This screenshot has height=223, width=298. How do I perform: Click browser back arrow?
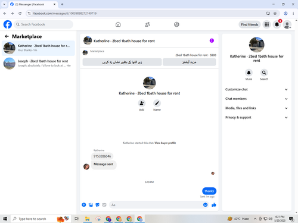[x=5, y=13]
